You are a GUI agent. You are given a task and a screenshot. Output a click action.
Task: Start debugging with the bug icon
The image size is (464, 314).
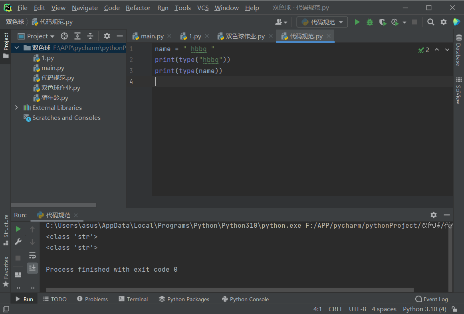370,22
